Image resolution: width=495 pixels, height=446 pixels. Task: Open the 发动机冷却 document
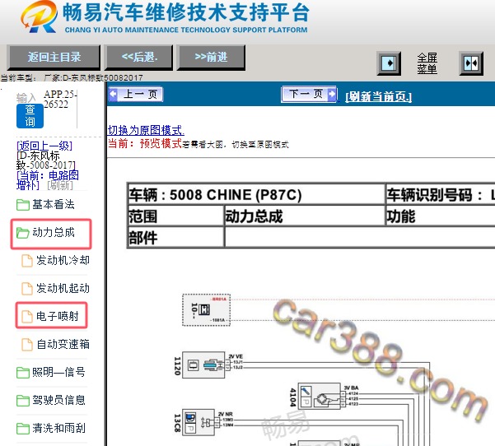pos(63,261)
